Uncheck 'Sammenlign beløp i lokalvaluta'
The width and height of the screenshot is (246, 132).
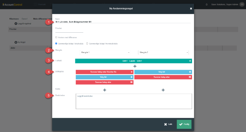coord(56,44)
